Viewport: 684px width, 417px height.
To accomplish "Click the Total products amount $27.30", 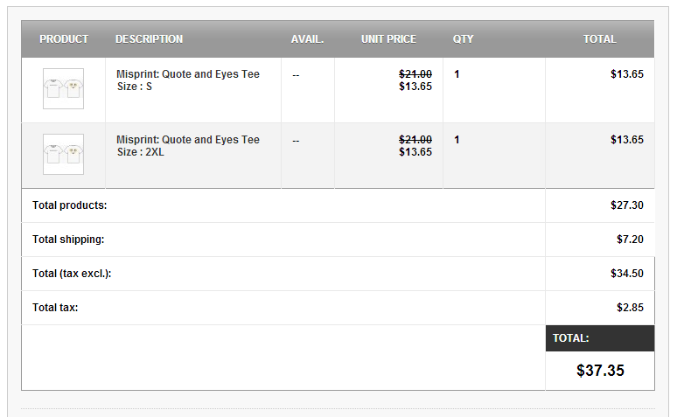I will (626, 205).
